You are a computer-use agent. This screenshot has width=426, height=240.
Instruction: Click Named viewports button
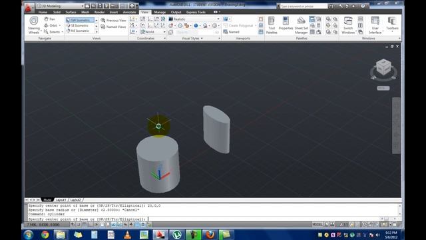[x=231, y=32]
